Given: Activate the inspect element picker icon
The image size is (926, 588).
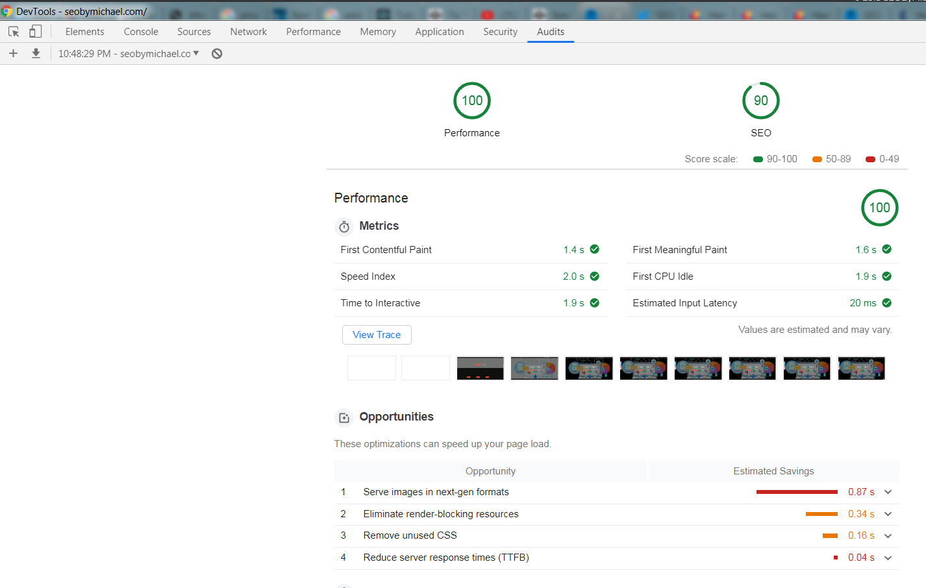Looking at the screenshot, I should click(x=14, y=31).
